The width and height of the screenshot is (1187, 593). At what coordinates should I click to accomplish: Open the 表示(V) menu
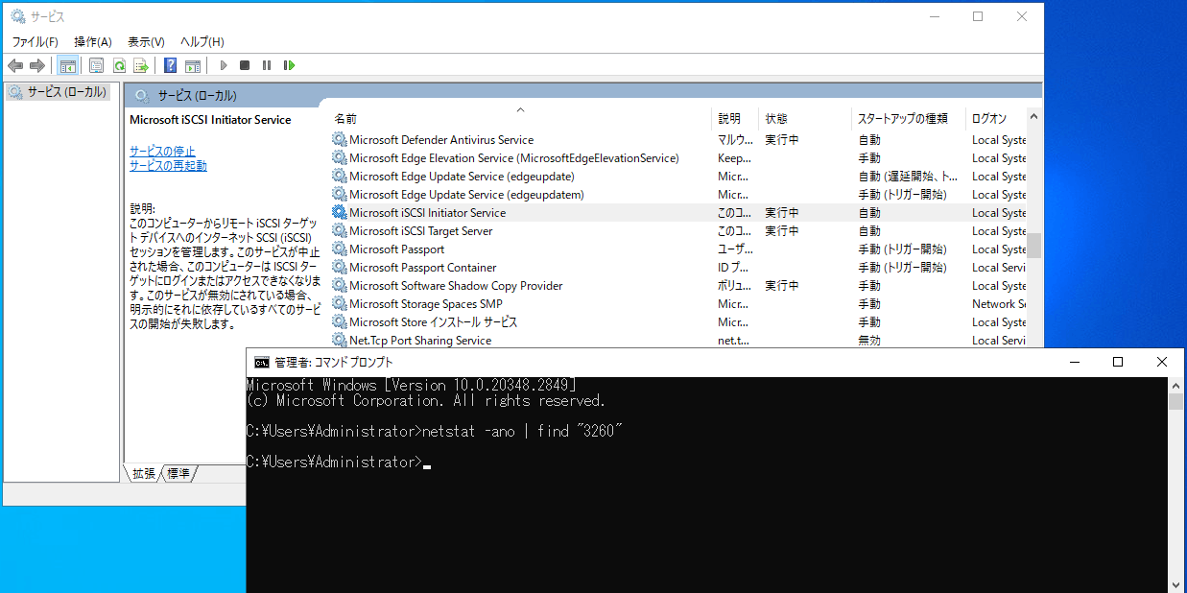click(147, 42)
